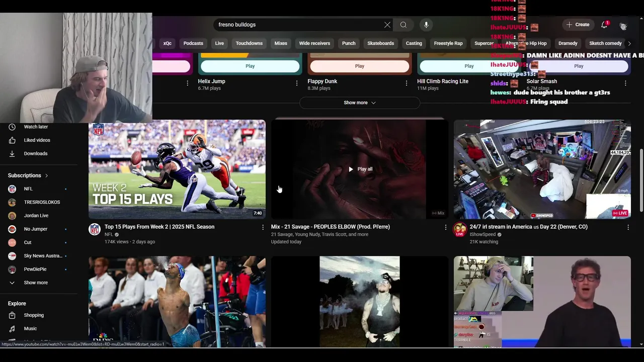The width and height of the screenshot is (644, 362).
Task: Play the Hill Climb Racing Lite game
Action: (x=469, y=66)
